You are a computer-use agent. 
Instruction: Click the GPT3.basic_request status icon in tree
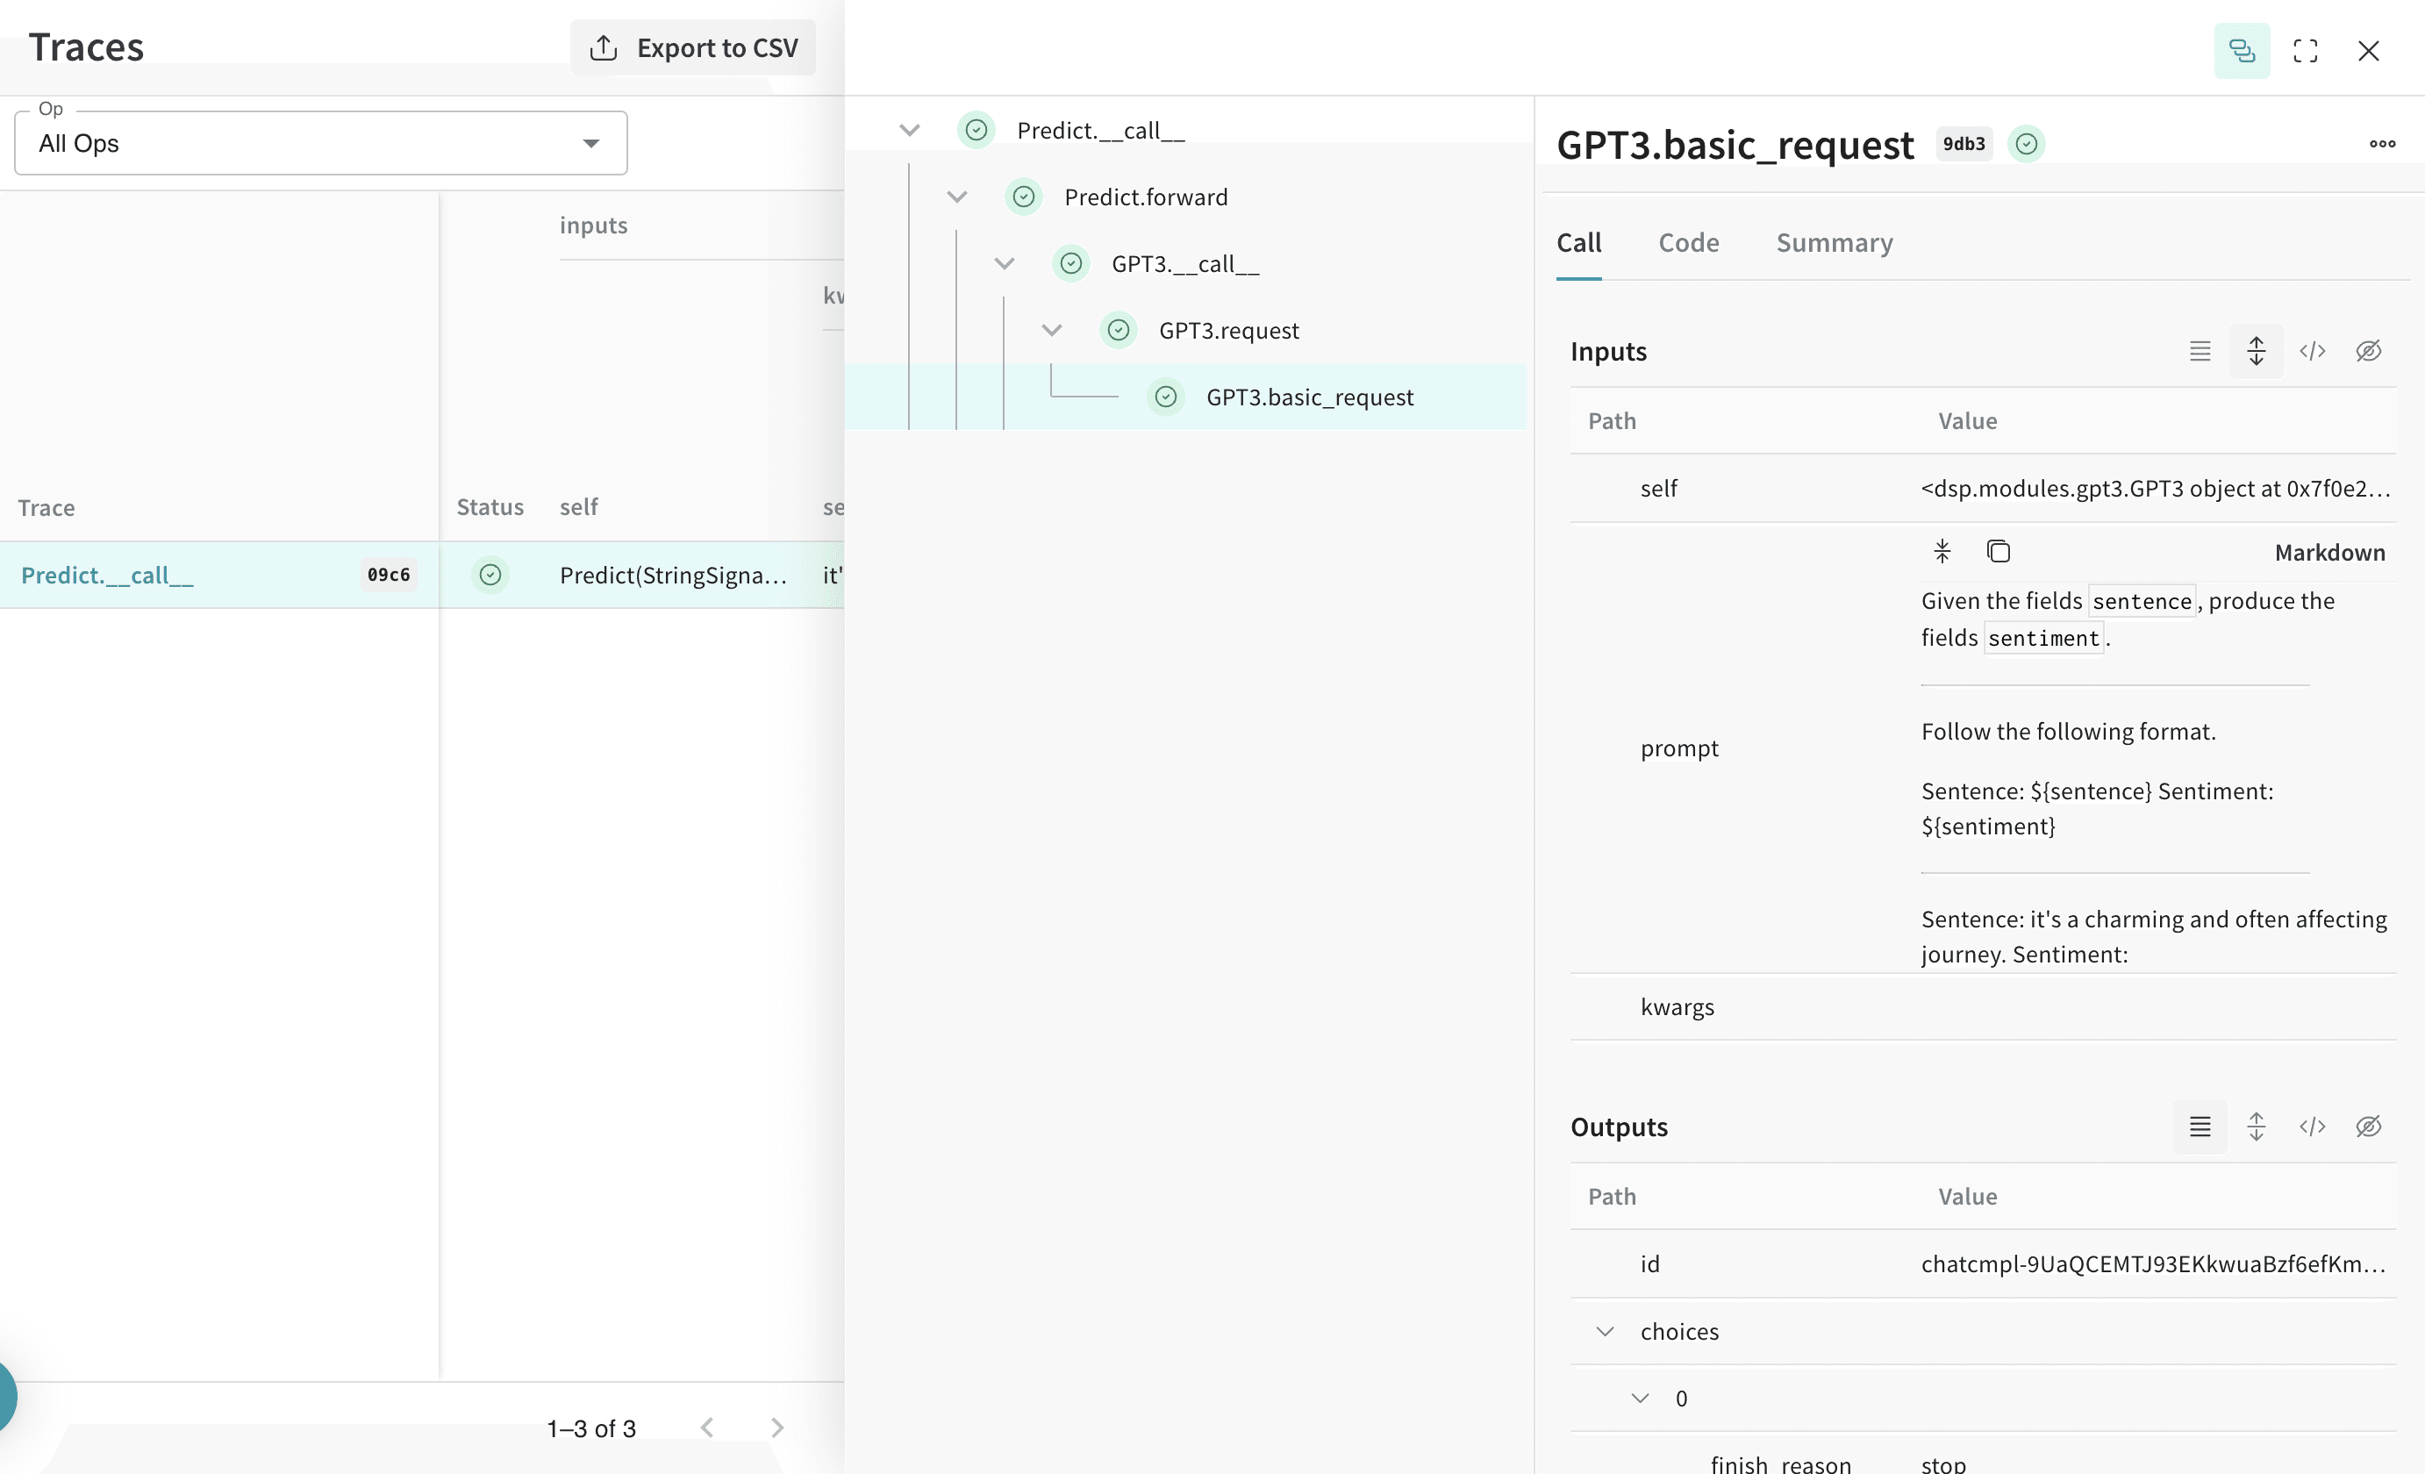[x=1165, y=397]
